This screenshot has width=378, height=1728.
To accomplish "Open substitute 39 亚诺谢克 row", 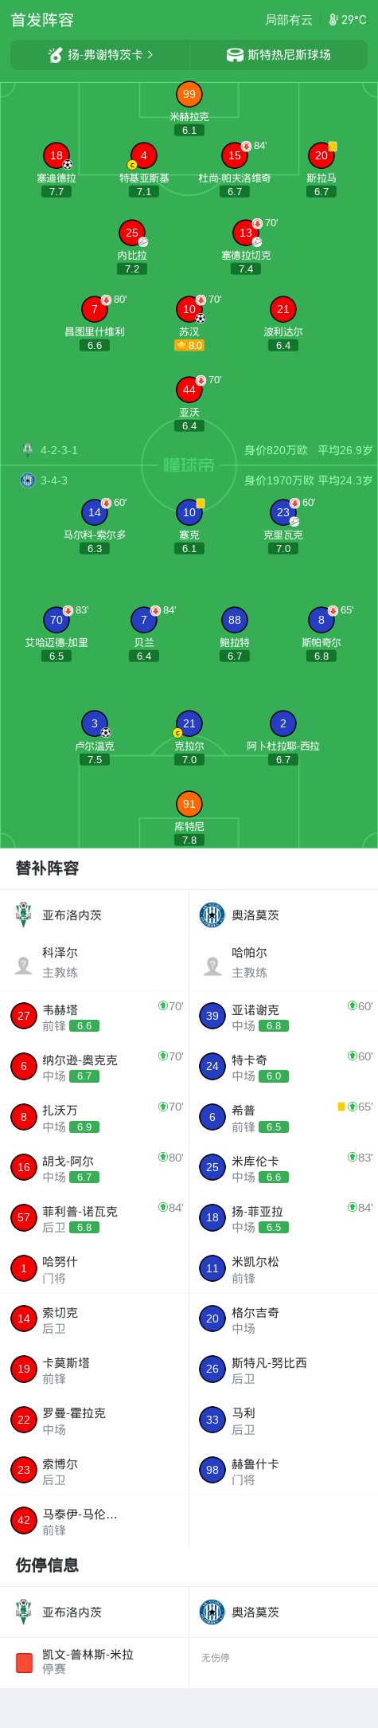I will pyautogui.click(x=283, y=1016).
